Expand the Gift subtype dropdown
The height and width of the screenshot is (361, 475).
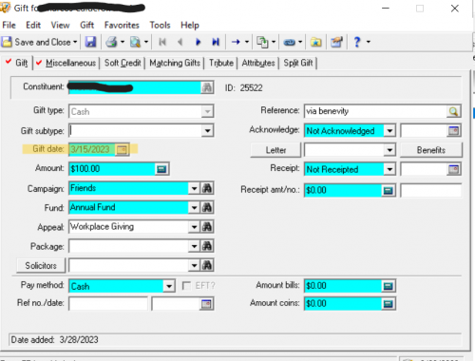[207, 130]
